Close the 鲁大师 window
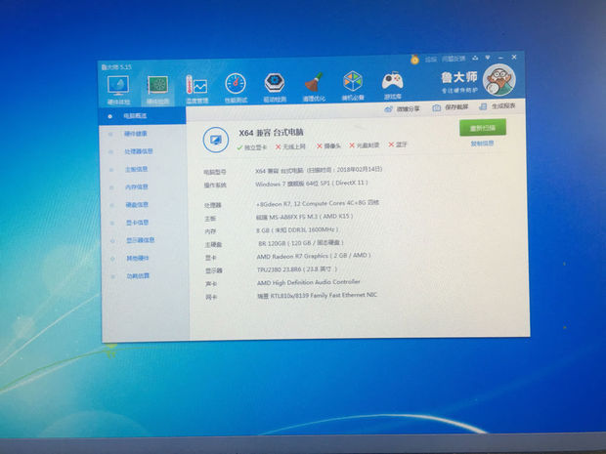Viewport: 606px width, 454px height. pyautogui.click(x=514, y=57)
